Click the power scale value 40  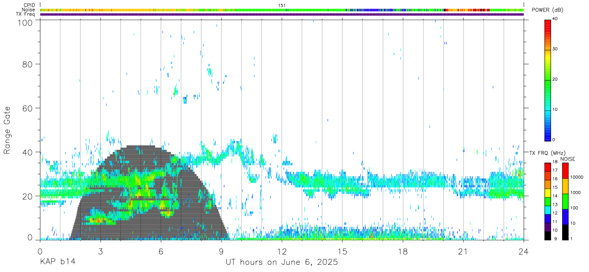[x=555, y=19]
